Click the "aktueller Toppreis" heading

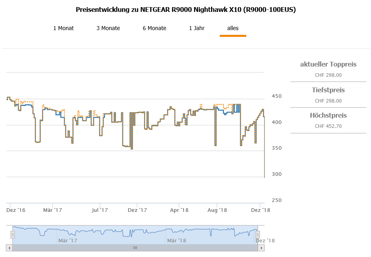click(328, 64)
